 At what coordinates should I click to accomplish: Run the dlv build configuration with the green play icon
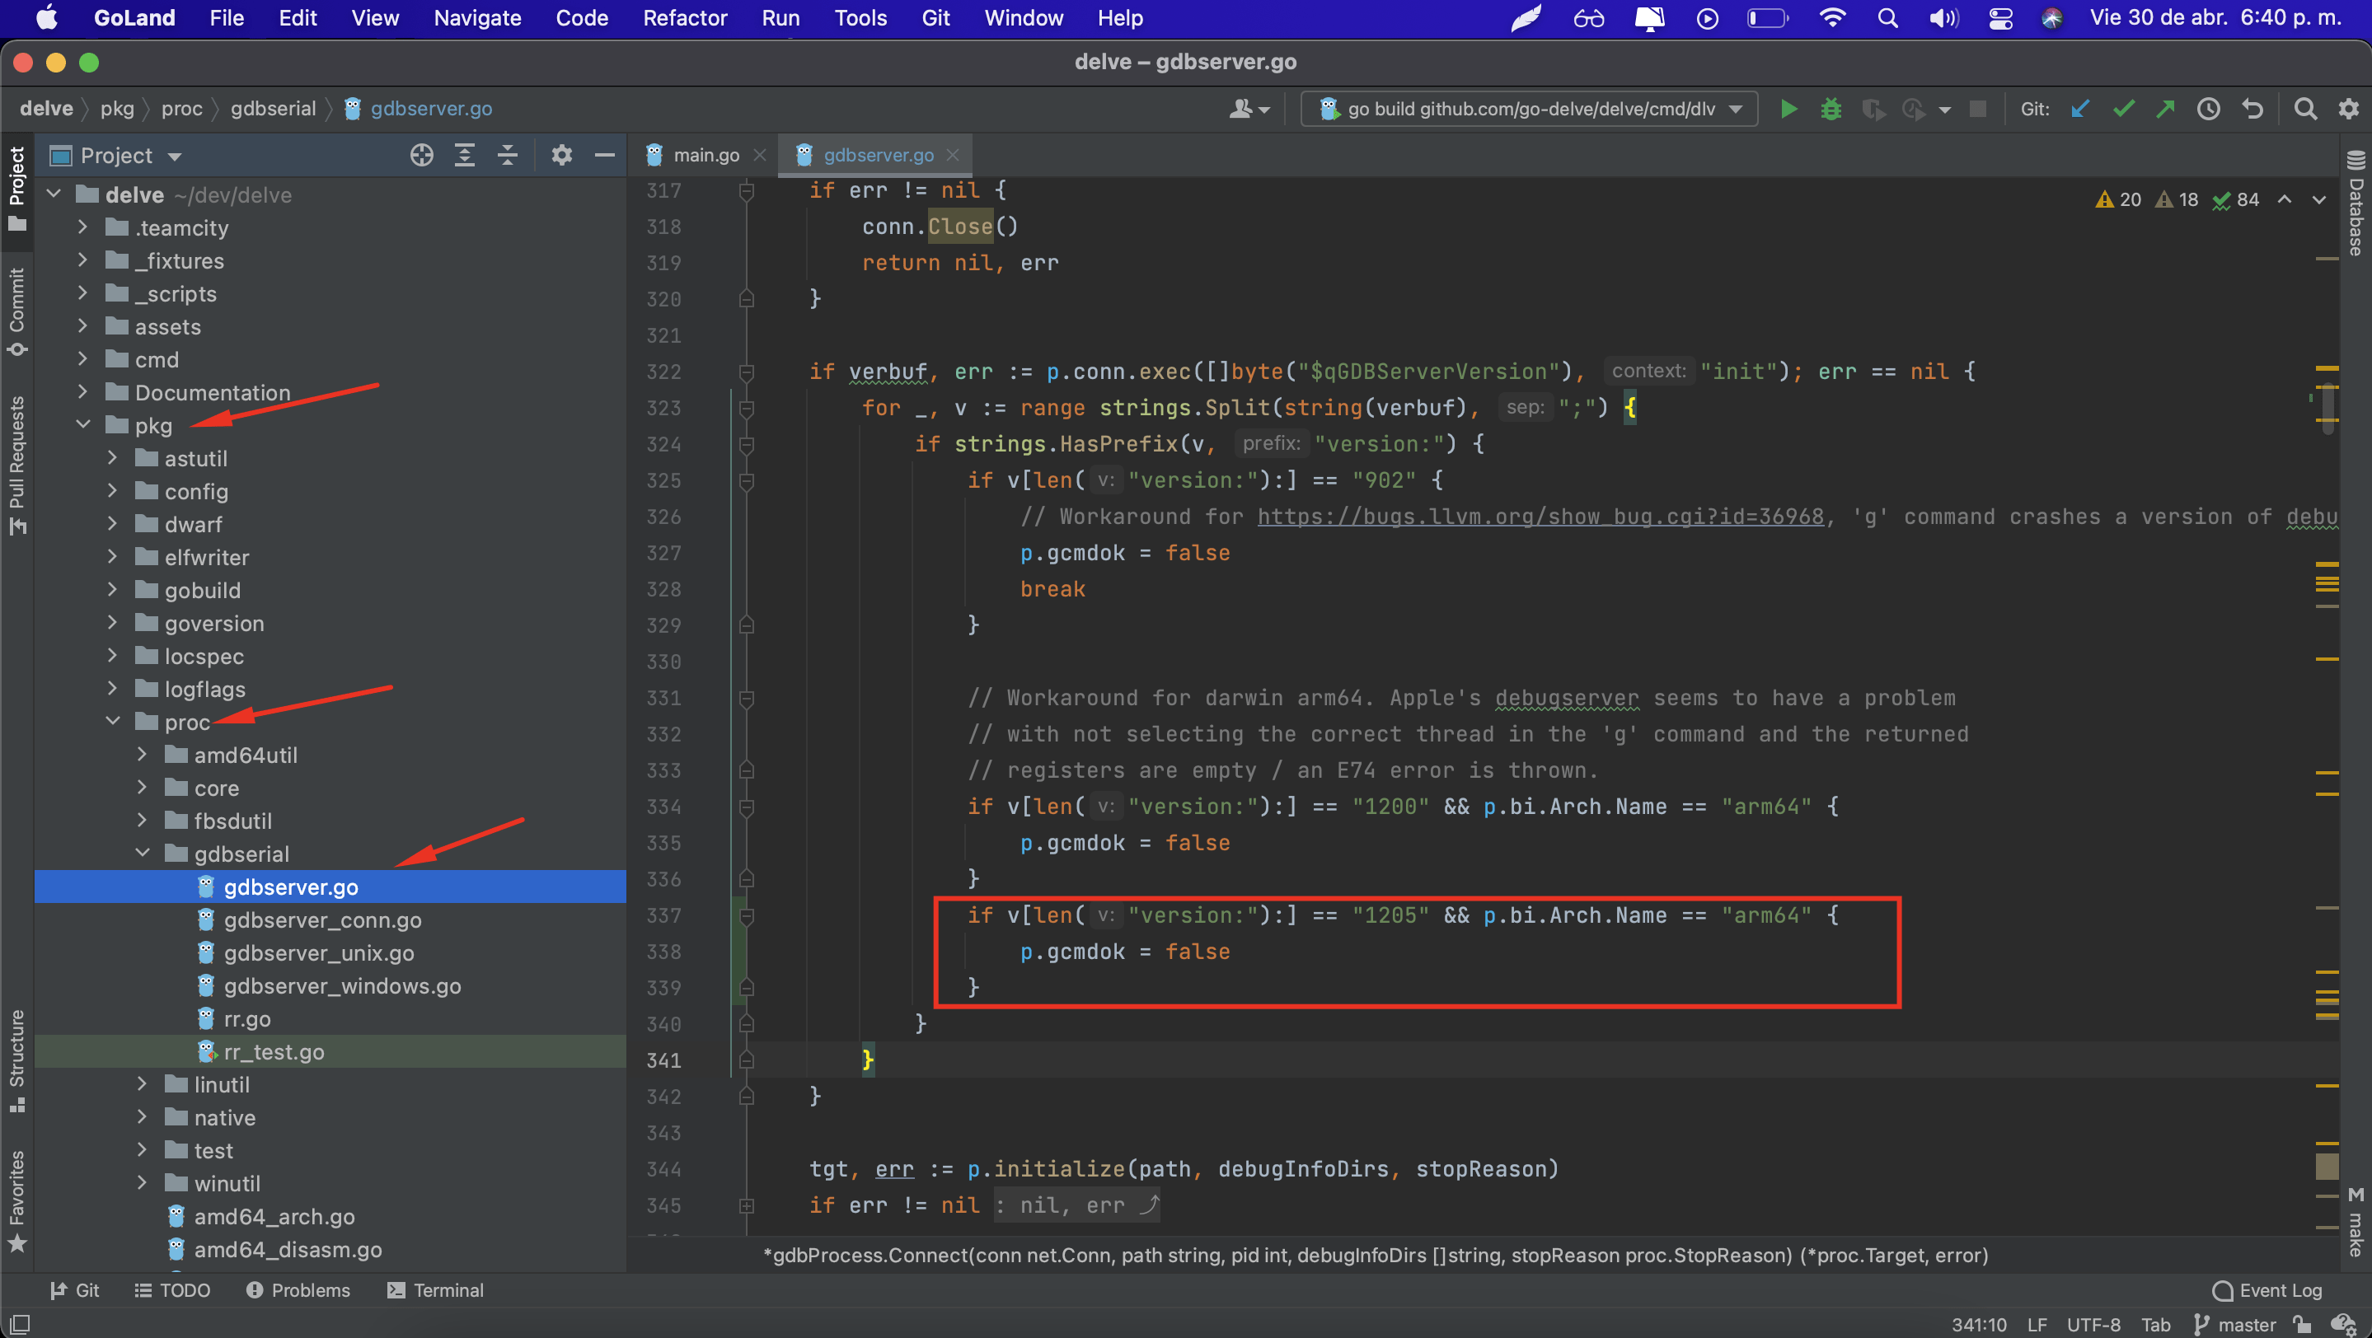[x=1788, y=109]
